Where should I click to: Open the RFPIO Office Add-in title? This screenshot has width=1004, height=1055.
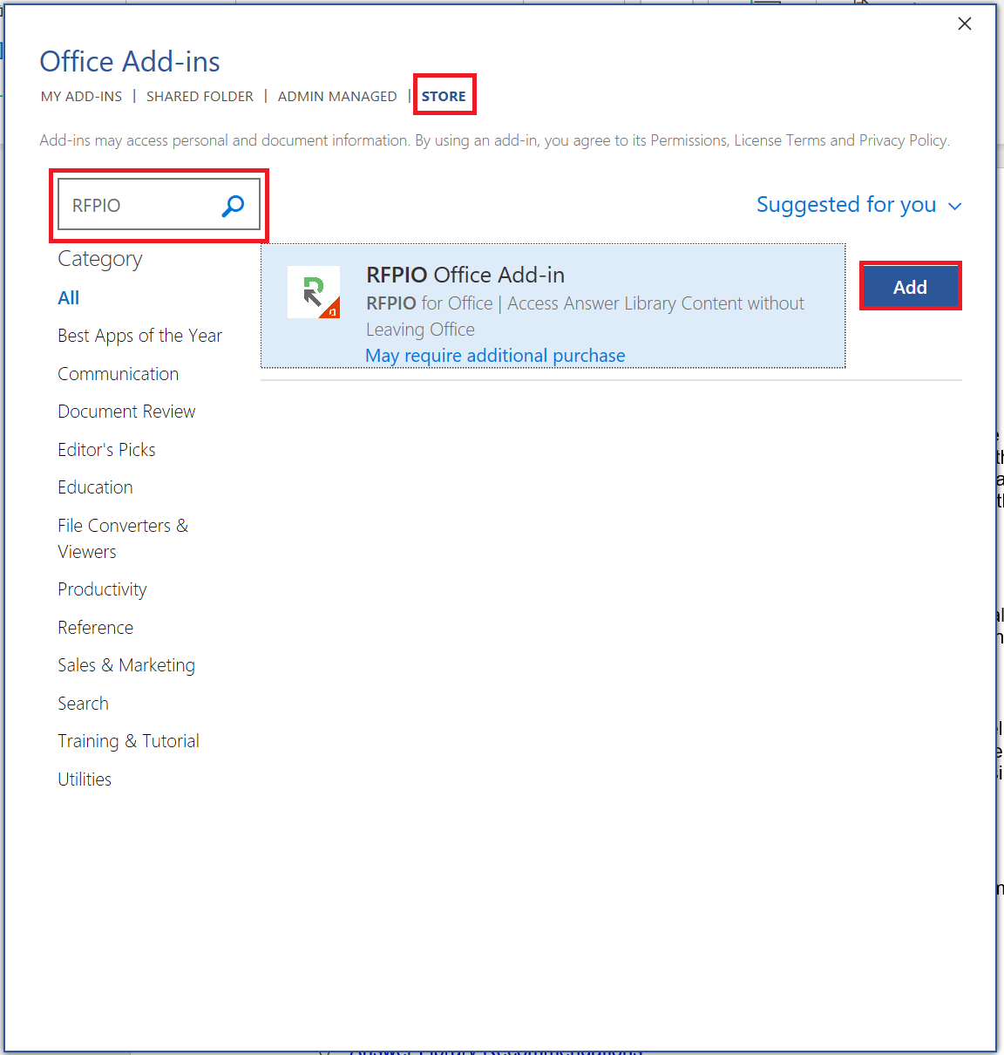(x=465, y=275)
